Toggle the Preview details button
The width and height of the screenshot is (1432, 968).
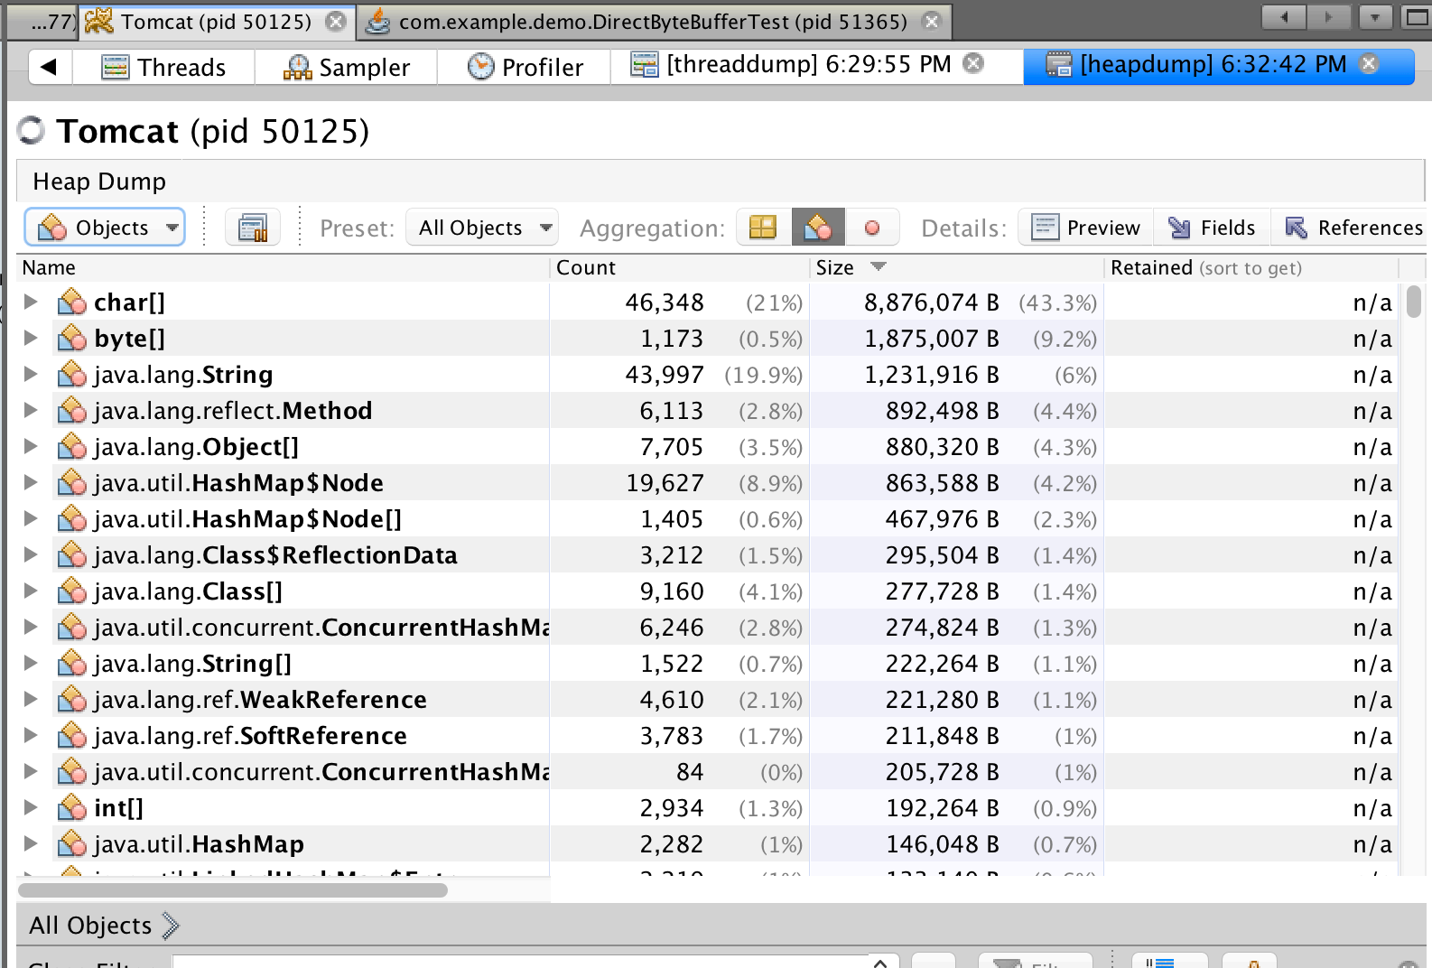1086,228
